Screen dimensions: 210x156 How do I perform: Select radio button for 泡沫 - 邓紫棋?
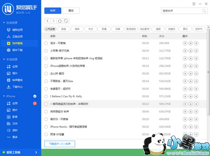point(46,43)
